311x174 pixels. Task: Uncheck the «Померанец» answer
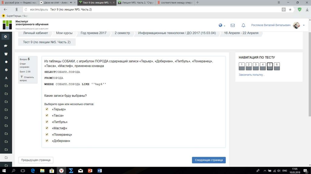pos(47,134)
